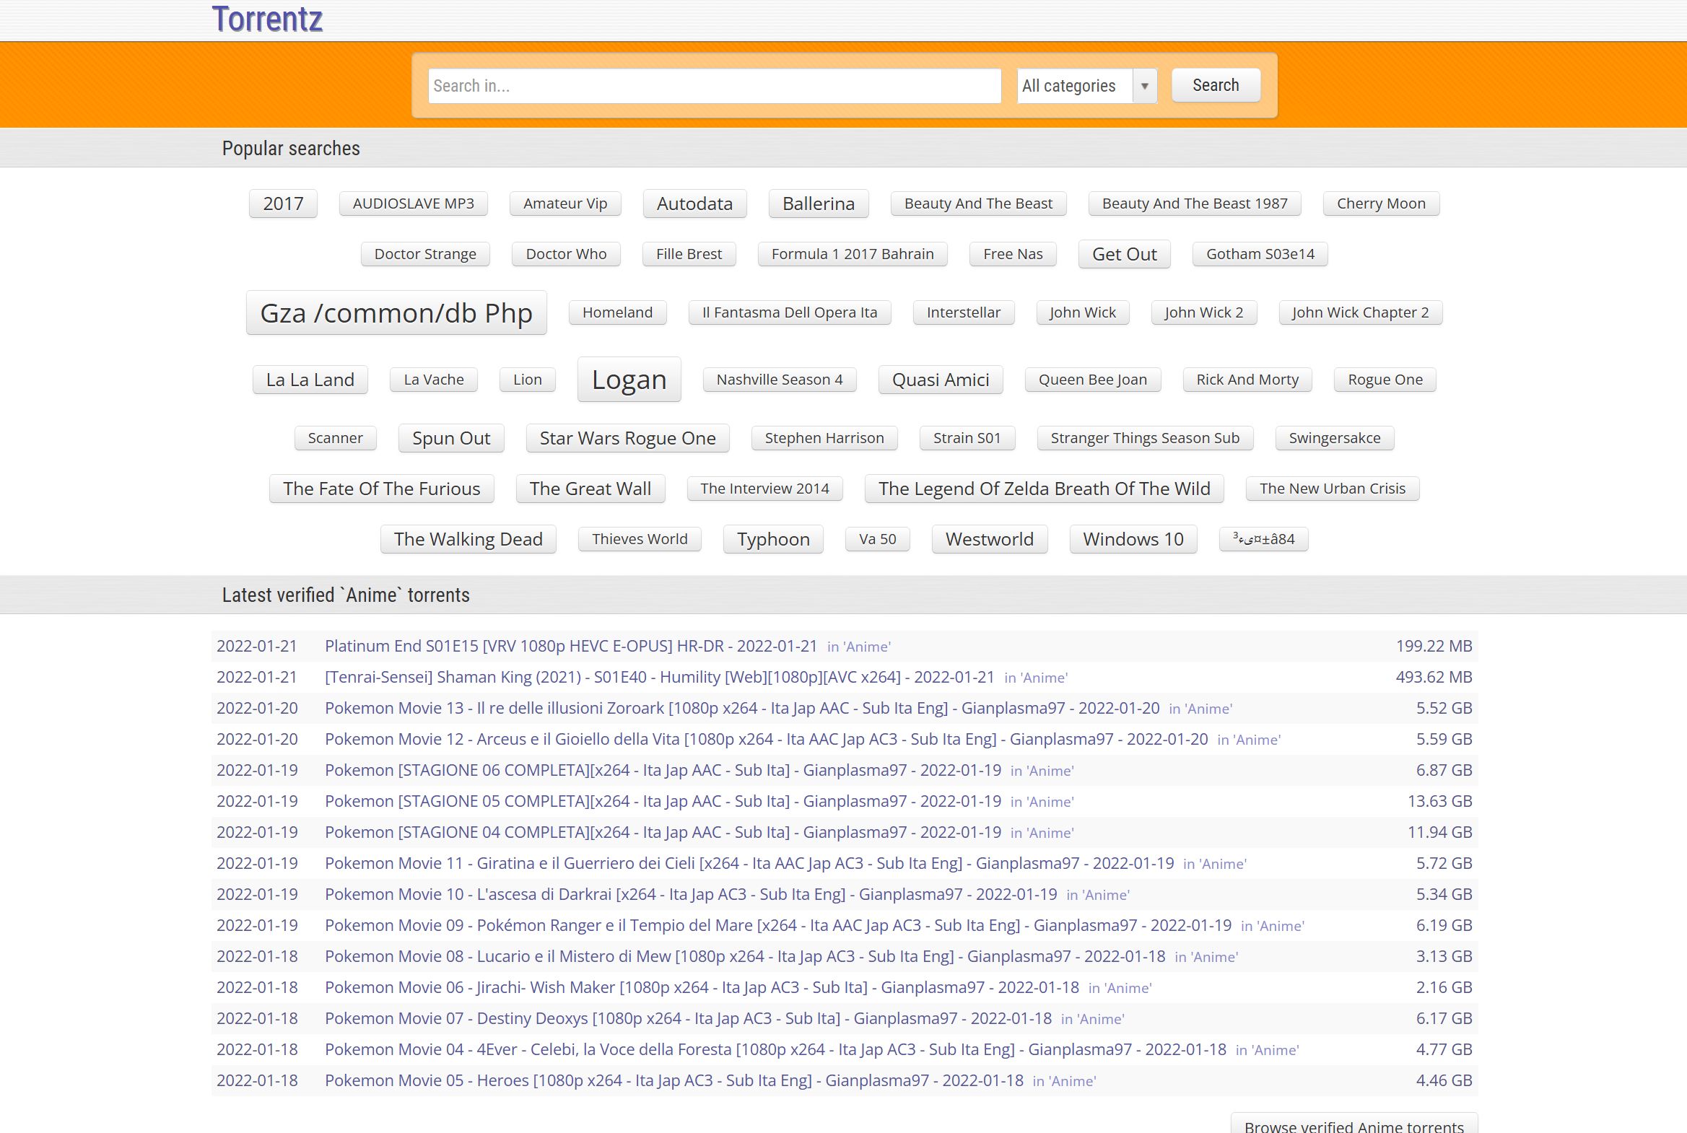The width and height of the screenshot is (1687, 1133).
Task: Click 'Browse verified Anime torrents'
Action: 1353,1125
